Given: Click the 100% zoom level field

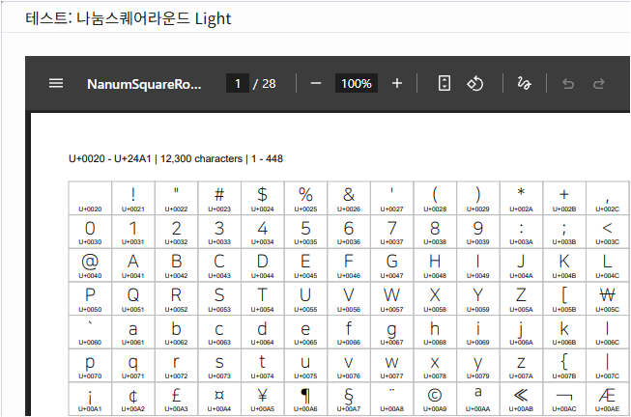Looking at the screenshot, I should tap(357, 83).
